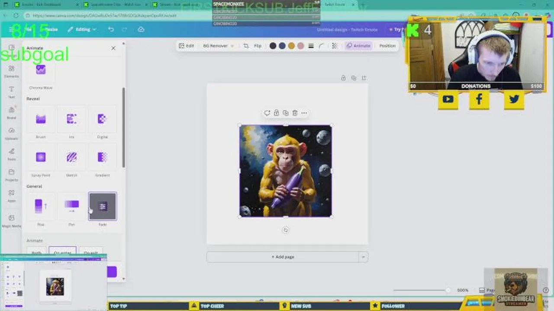Screen dimensions: 554x311
Task: Open the Brand sidebar panel
Action: 11,113
